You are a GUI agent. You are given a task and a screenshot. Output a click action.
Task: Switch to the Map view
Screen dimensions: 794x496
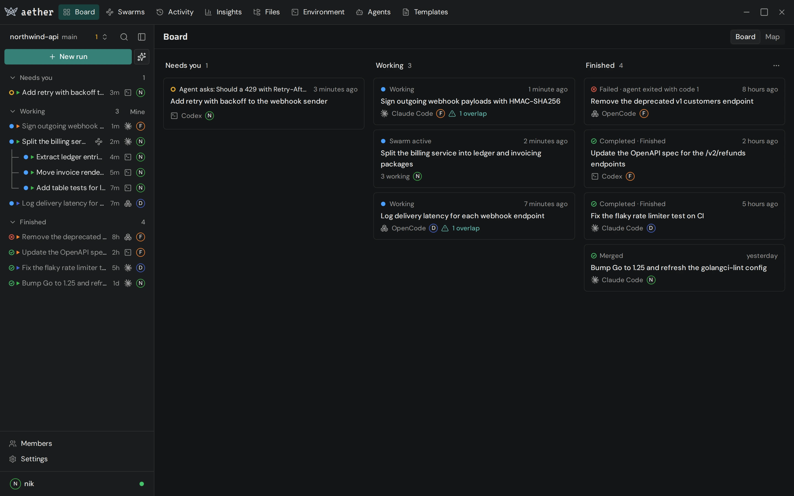(x=772, y=37)
